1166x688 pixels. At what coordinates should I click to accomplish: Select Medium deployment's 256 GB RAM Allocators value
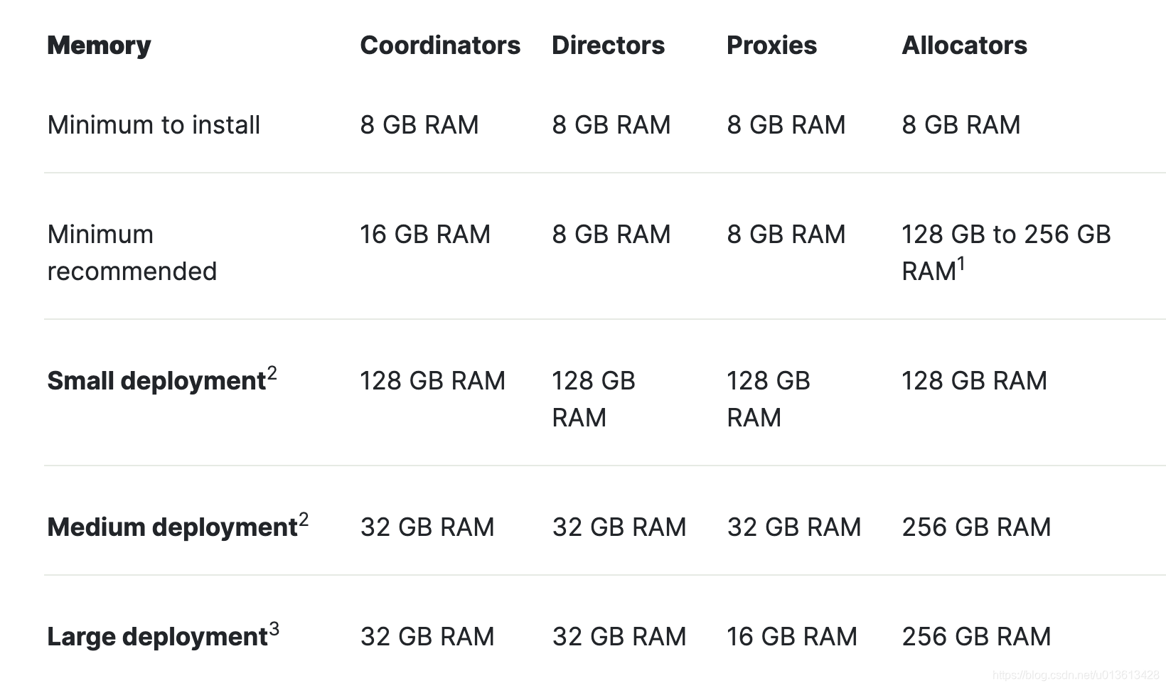point(976,527)
